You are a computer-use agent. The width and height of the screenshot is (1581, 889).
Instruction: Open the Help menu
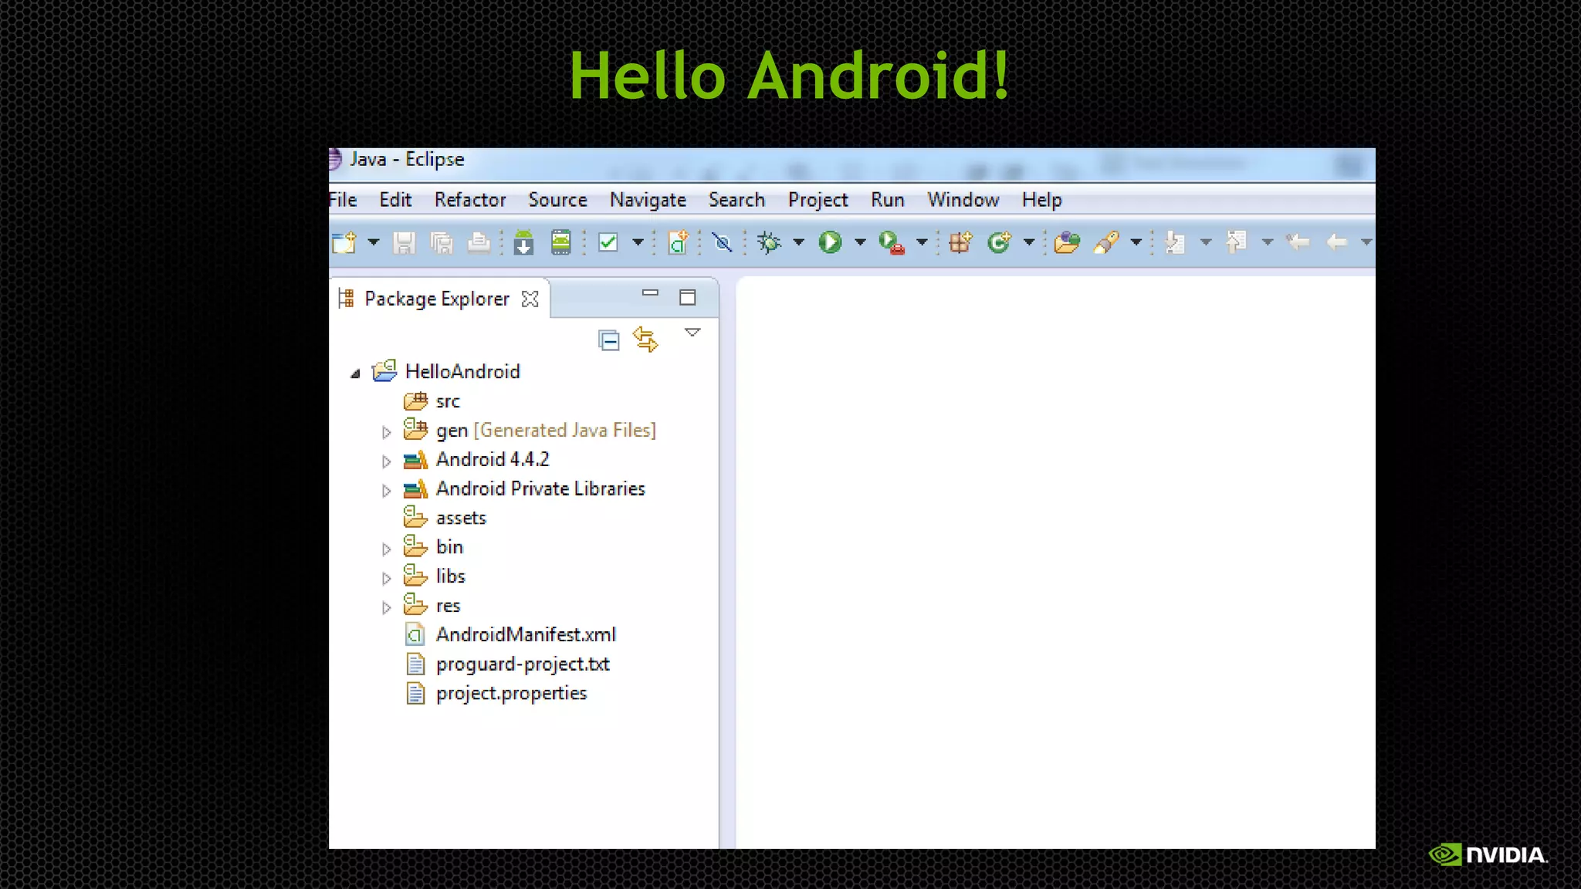click(x=1042, y=201)
